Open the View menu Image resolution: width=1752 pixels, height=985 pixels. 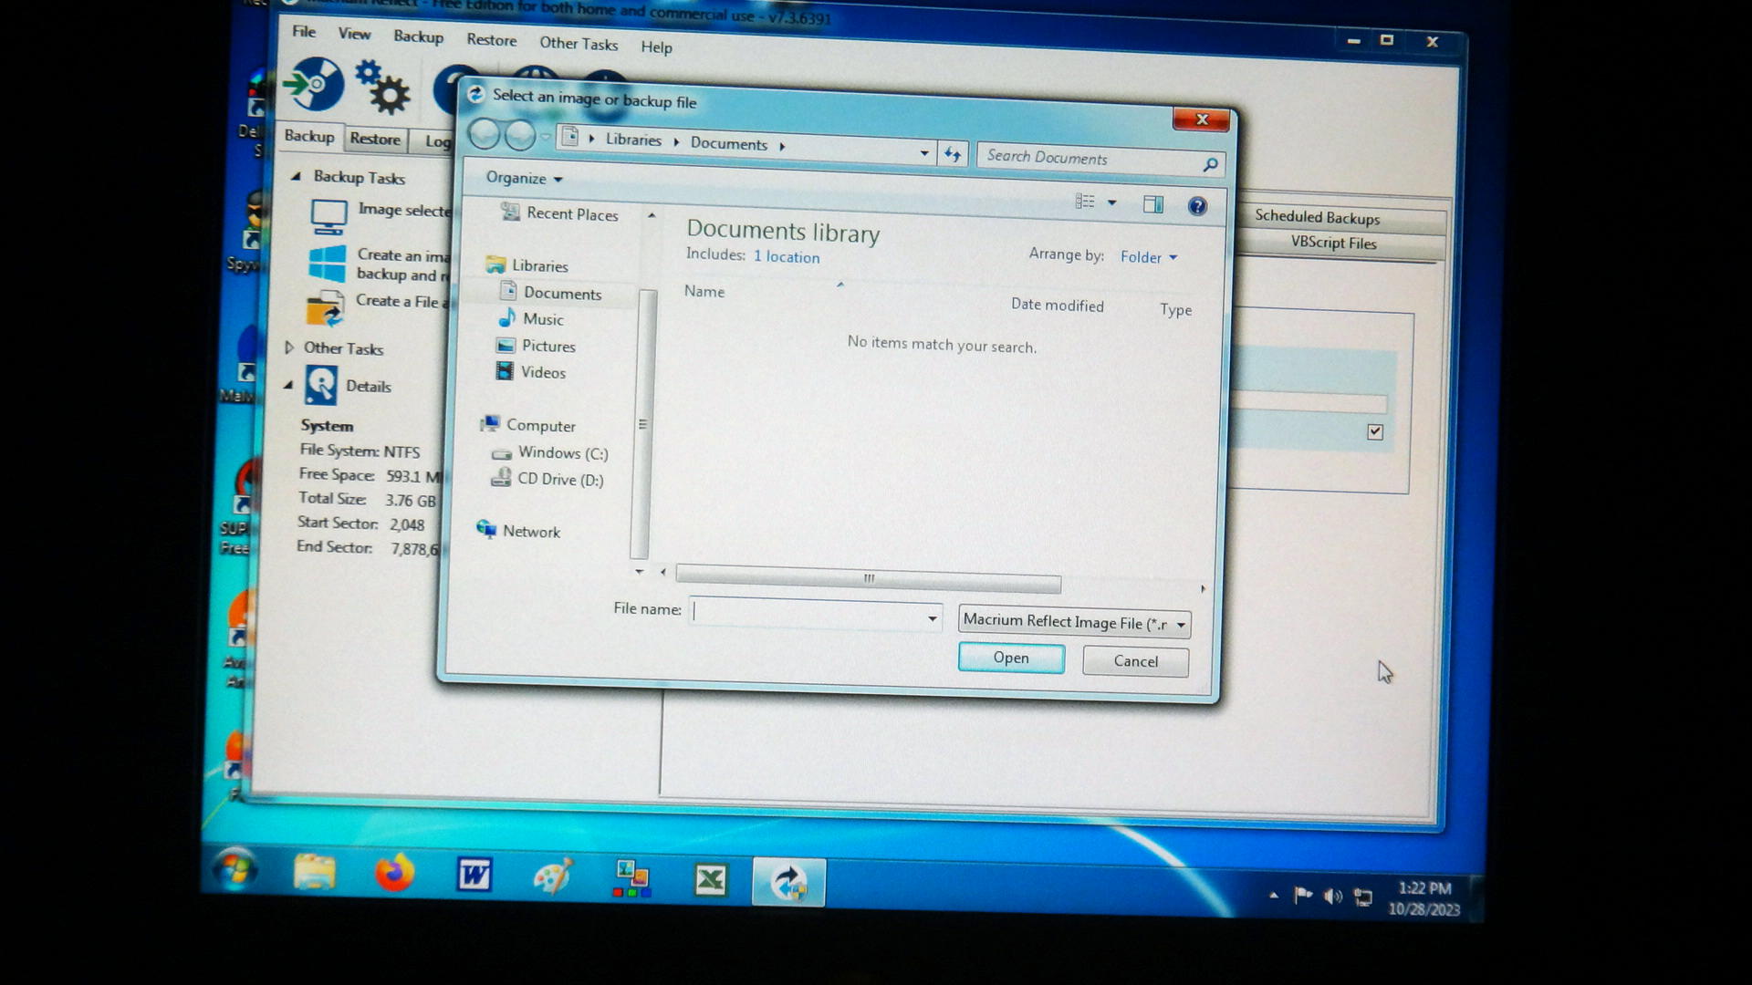tap(354, 34)
